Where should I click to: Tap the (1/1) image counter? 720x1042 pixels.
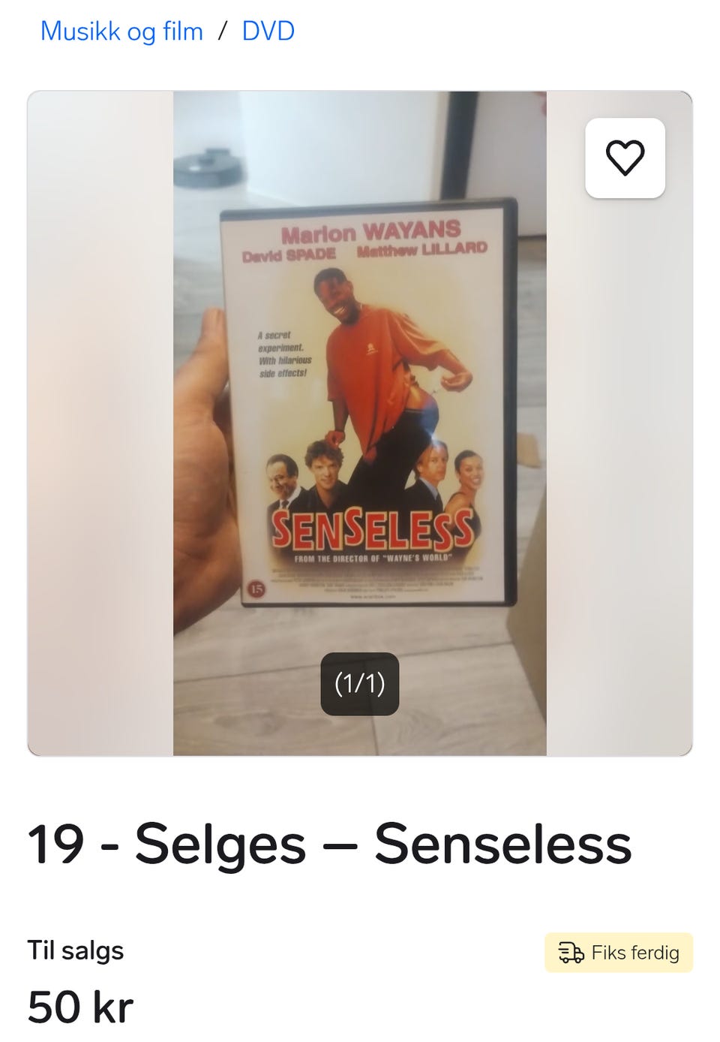[359, 684]
